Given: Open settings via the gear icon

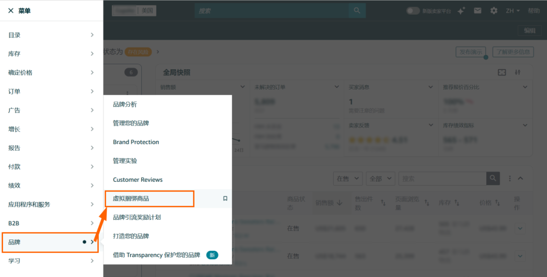Looking at the screenshot, I should (x=493, y=11).
